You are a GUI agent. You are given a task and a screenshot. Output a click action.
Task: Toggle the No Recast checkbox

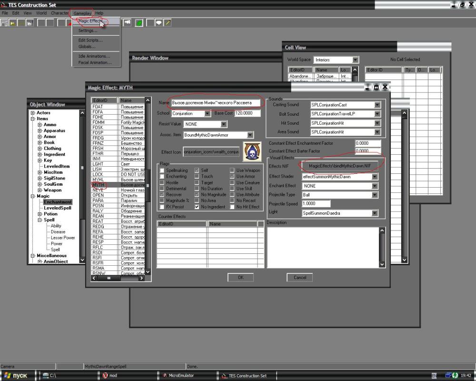click(x=232, y=201)
